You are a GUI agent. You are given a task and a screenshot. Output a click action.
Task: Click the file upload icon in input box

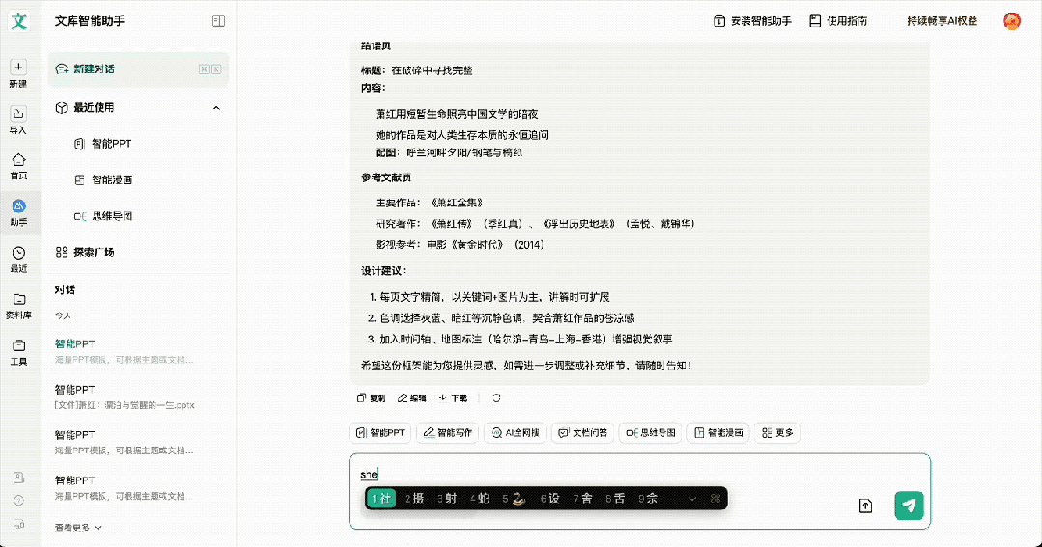pyautogui.click(x=865, y=506)
